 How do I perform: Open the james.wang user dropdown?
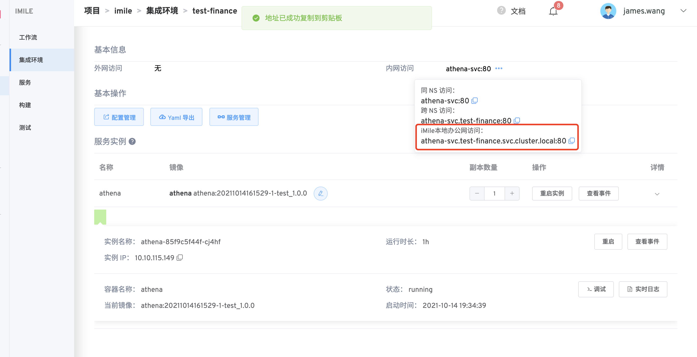tap(683, 11)
